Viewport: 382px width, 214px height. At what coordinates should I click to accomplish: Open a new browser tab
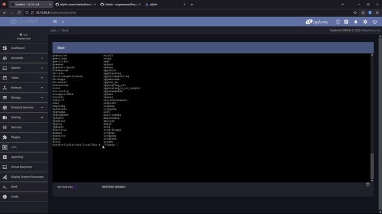192,4
